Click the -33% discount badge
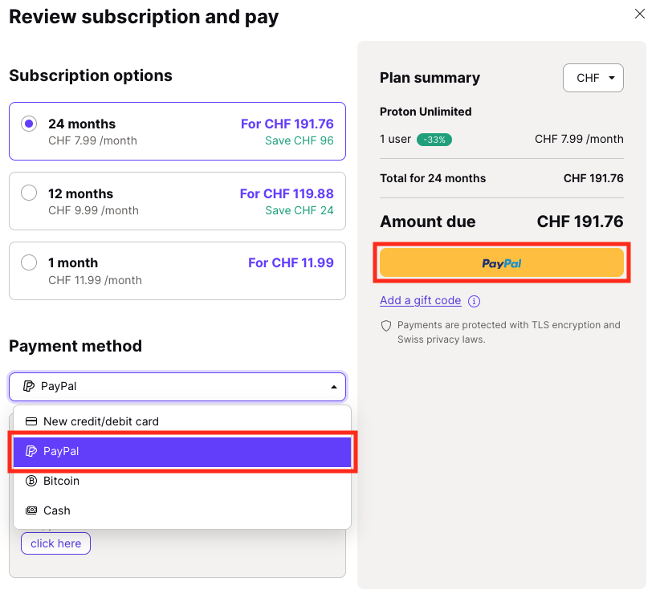This screenshot has height=614, width=660. (x=434, y=140)
